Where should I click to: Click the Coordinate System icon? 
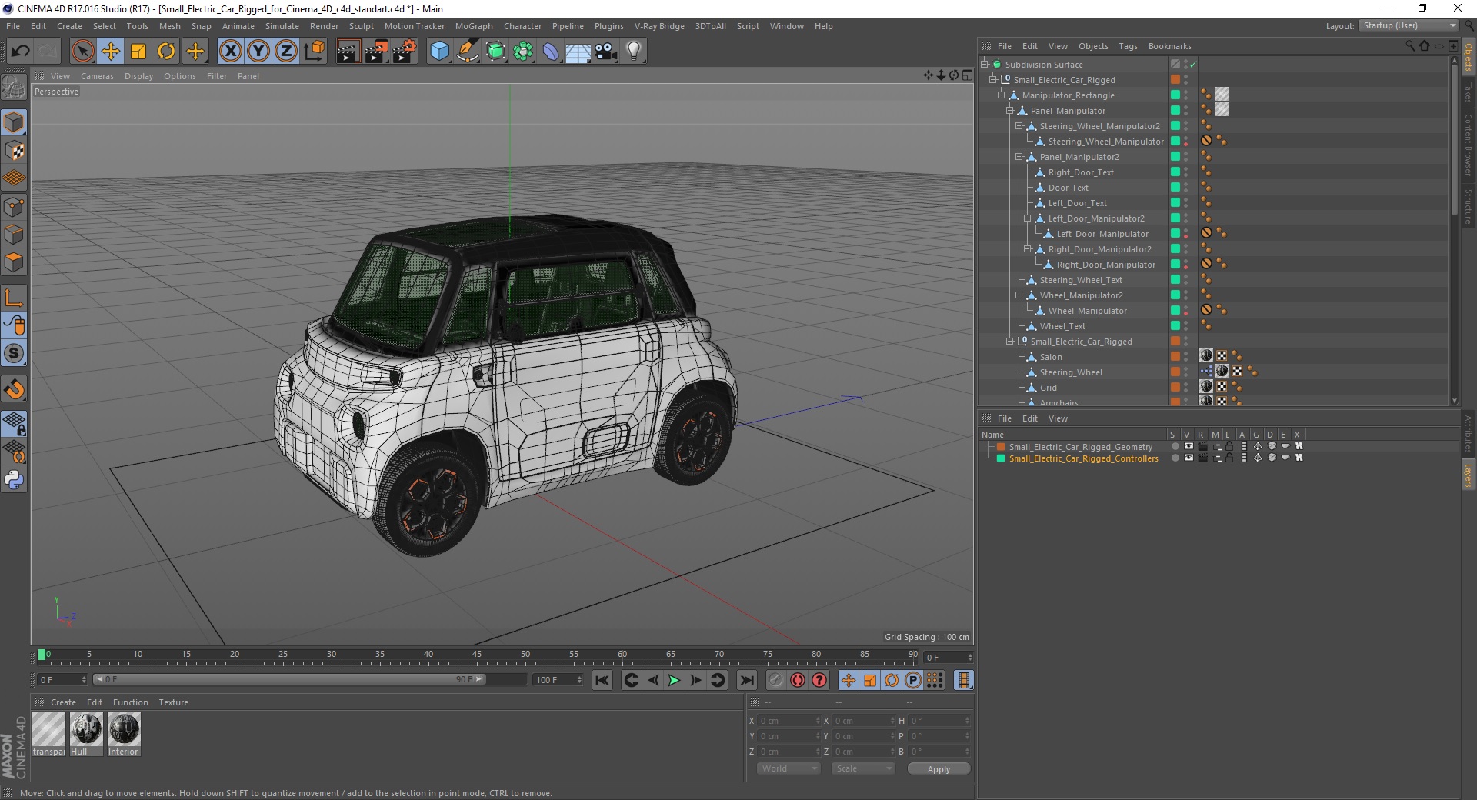pos(314,52)
